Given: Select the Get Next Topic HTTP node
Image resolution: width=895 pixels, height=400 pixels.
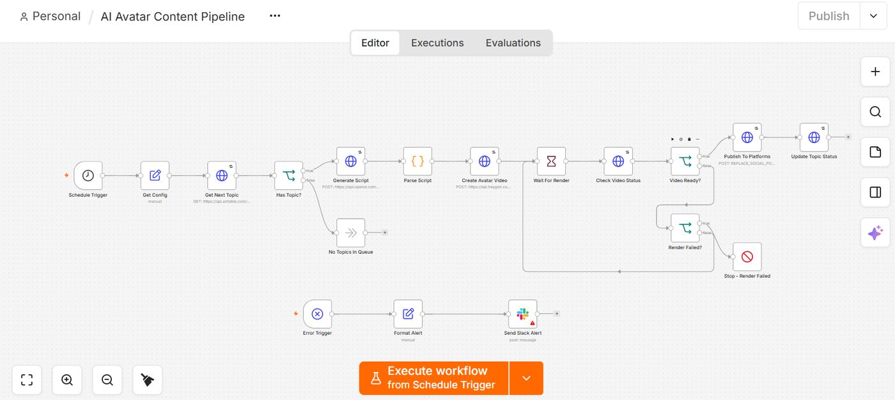Looking at the screenshot, I should point(222,175).
